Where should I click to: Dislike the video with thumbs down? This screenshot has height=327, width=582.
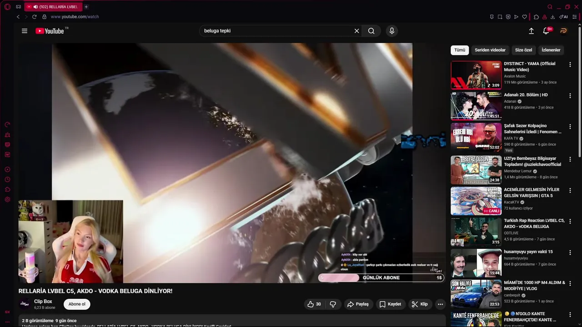[x=333, y=304]
